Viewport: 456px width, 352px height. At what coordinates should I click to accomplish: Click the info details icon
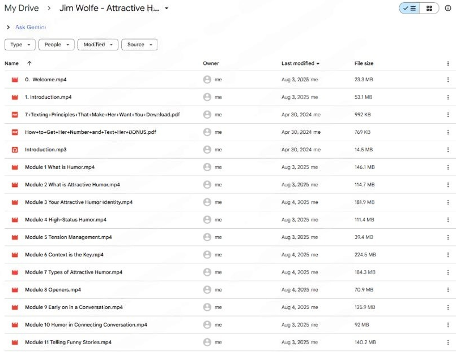[448, 8]
